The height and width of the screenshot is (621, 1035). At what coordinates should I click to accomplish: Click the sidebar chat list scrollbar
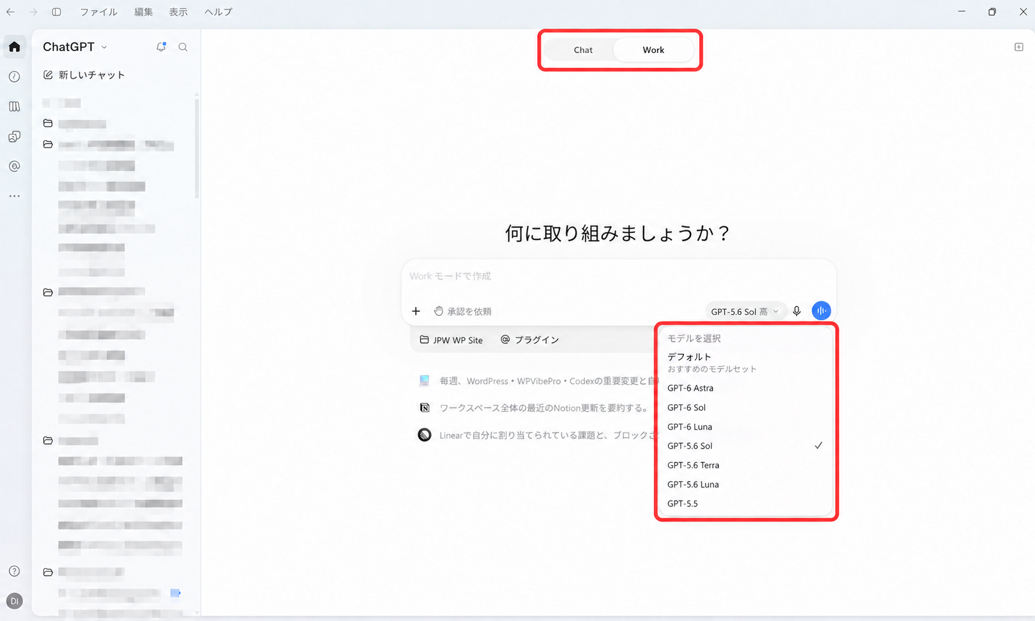tap(196, 147)
